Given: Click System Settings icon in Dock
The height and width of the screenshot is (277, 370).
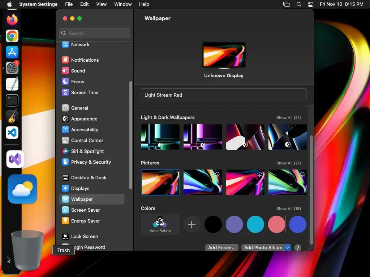Looking at the screenshot, I should coord(12,68).
